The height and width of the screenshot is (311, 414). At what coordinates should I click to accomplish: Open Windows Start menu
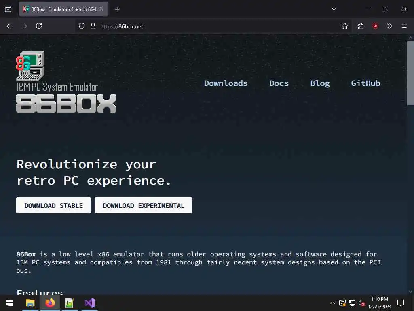(10, 303)
